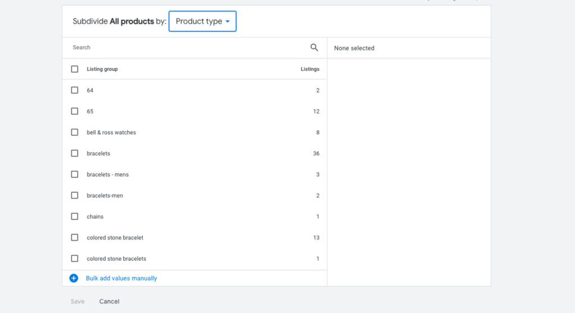Click the search magnifier icon
The width and height of the screenshot is (575, 313).
314,48
